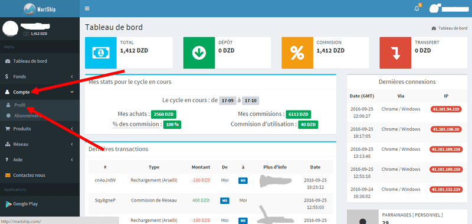Expand the Fonds menu
The width and height of the screenshot is (472, 224).
[x=40, y=77]
